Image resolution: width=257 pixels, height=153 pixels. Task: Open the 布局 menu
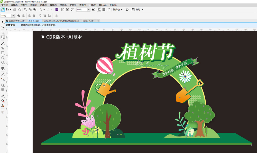pyautogui.click(x=33, y=5)
